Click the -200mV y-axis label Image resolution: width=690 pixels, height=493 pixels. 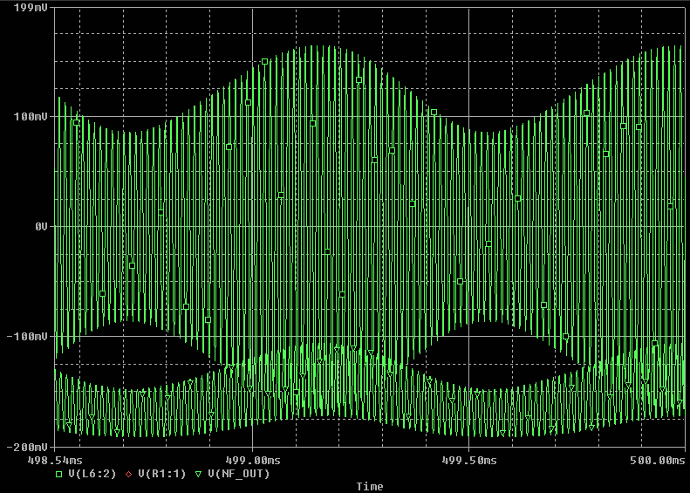tap(27, 448)
